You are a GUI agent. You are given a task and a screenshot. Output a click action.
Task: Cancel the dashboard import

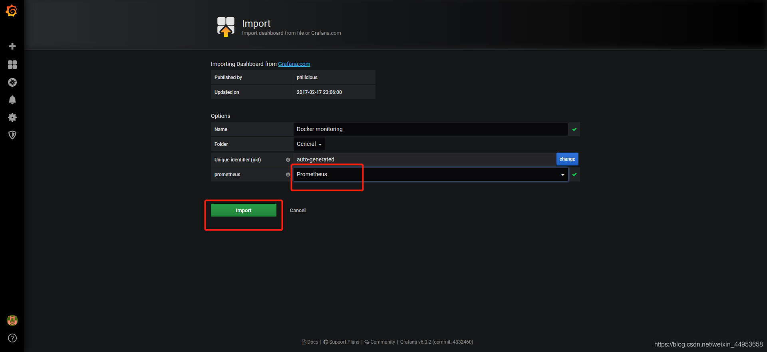pyautogui.click(x=298, y=211)
